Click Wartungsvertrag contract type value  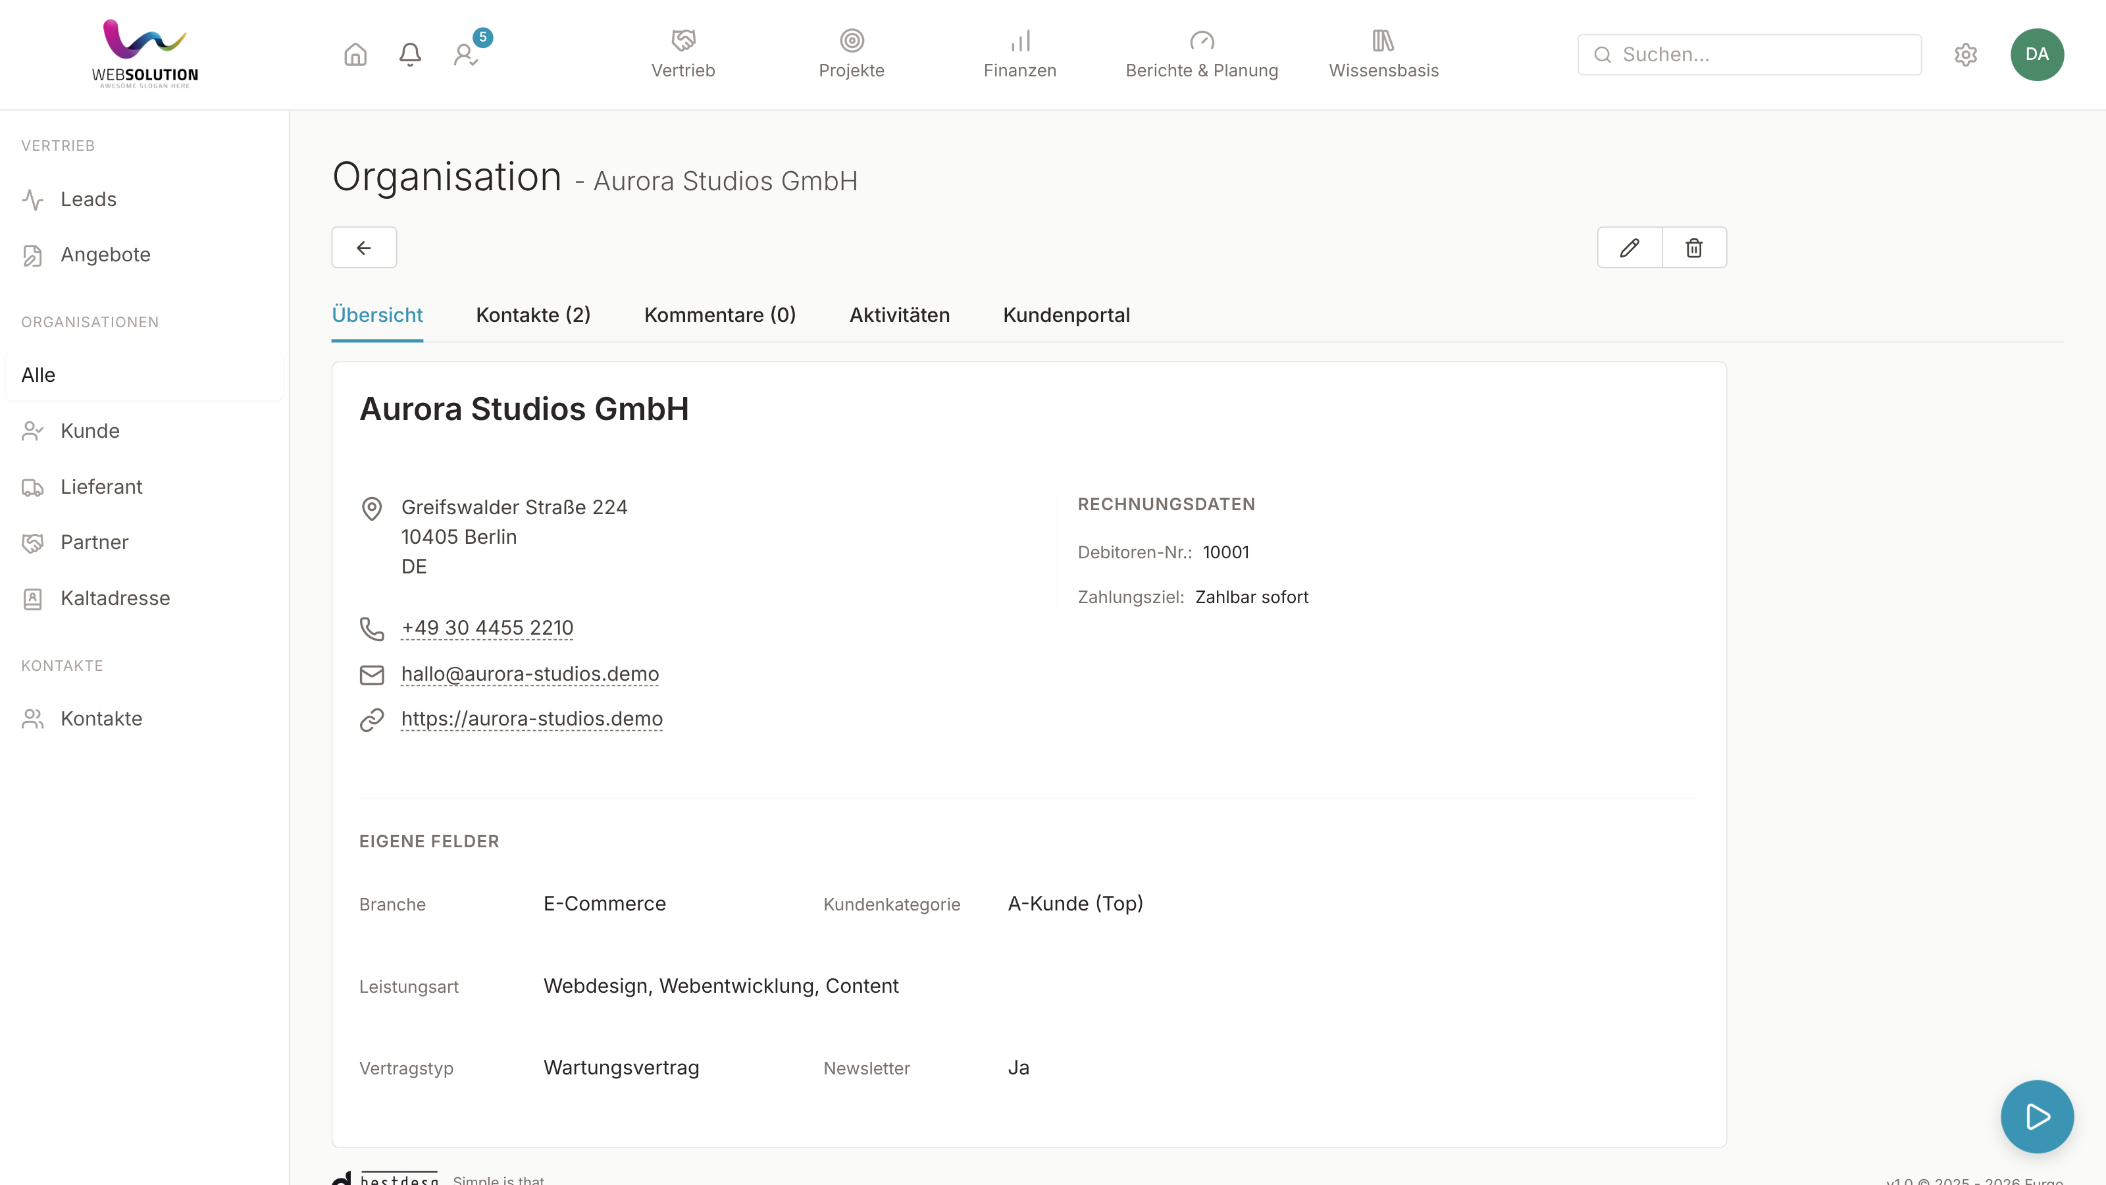621,1067
